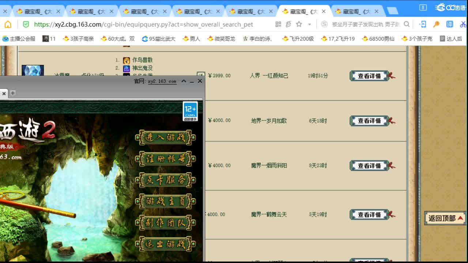Click the blue login arrow icon
Image resolution: width=468 pixels, height=263 pixels.
click(x=423, y=24)
